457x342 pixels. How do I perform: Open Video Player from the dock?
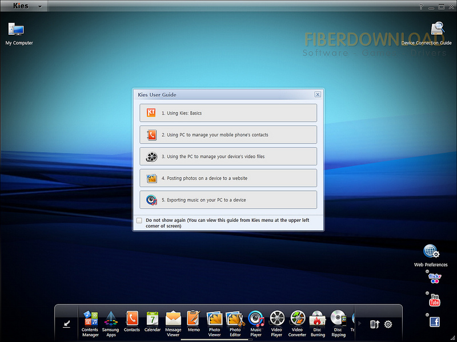pos(276,323)
